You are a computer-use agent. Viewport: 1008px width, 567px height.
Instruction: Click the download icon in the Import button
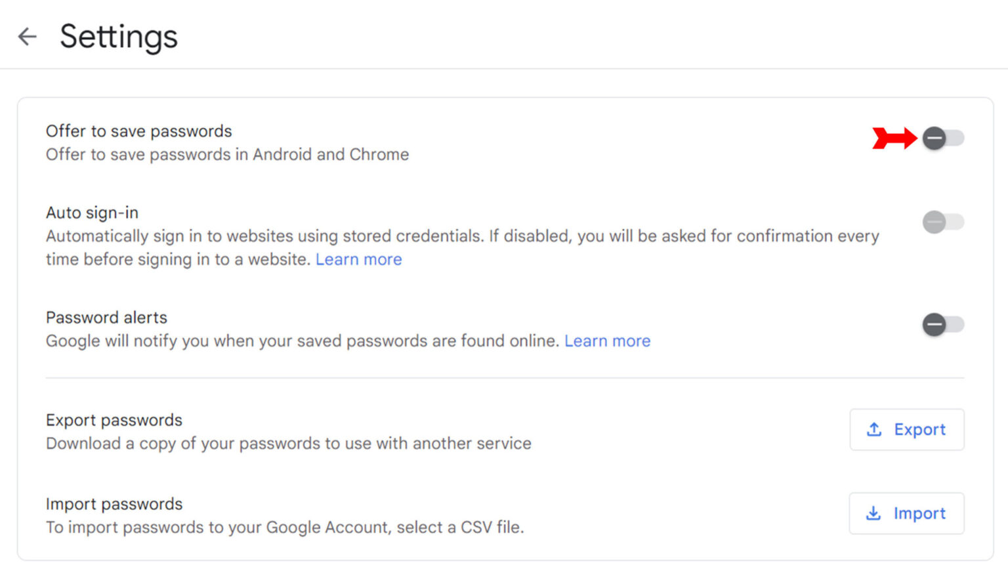click(873, 513)
